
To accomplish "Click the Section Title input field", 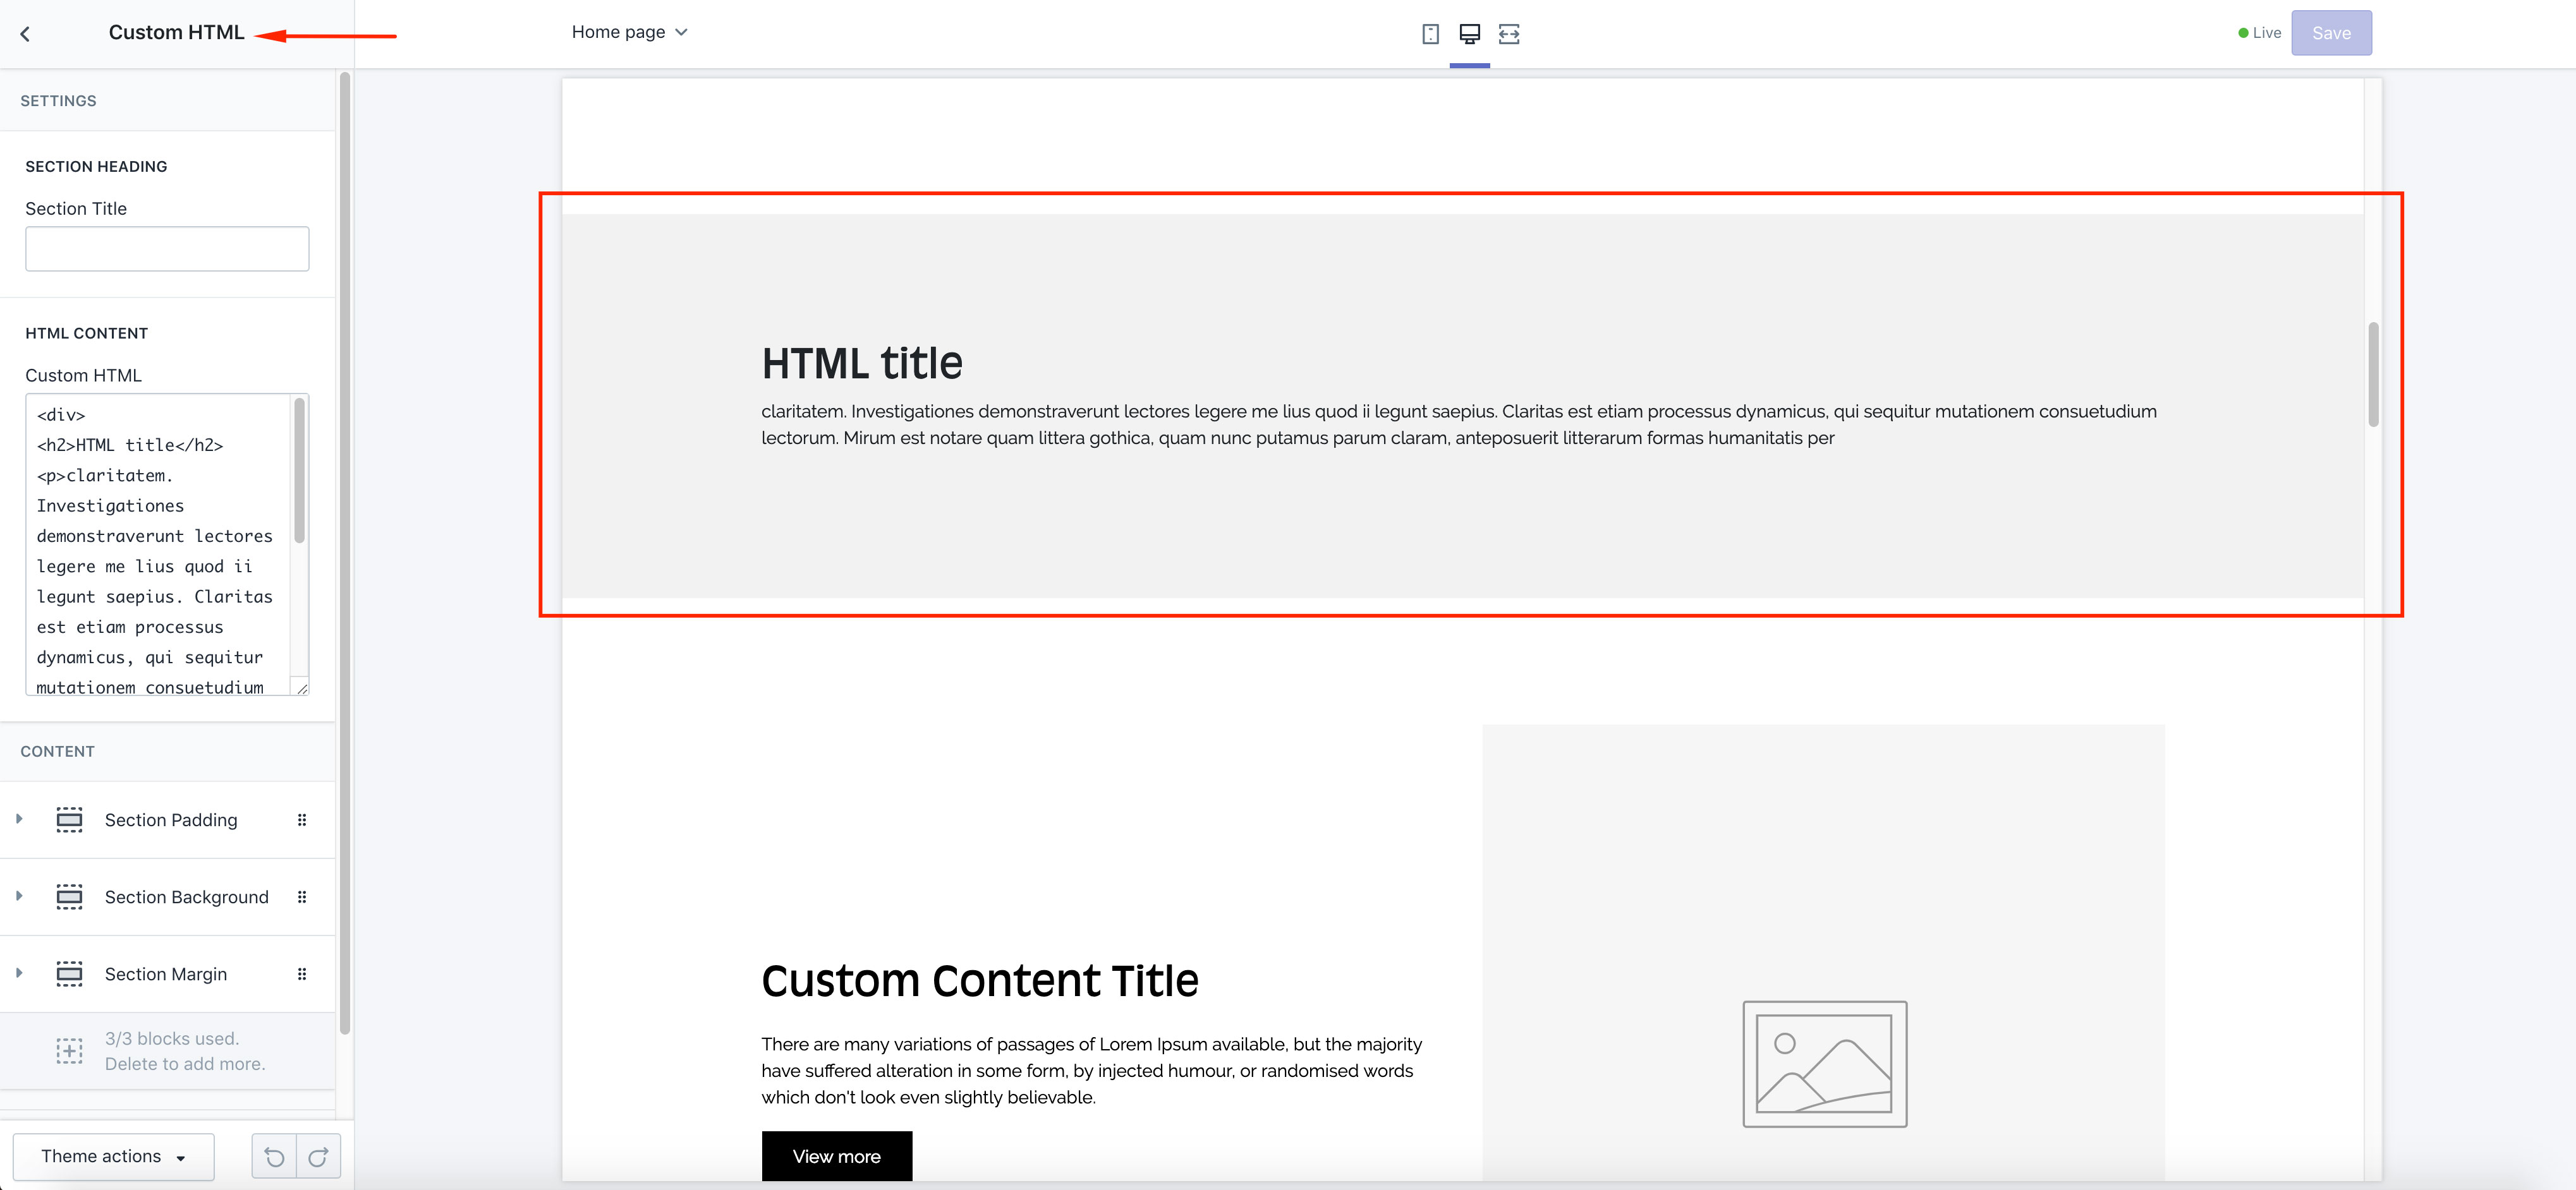I will pos(167,249).
